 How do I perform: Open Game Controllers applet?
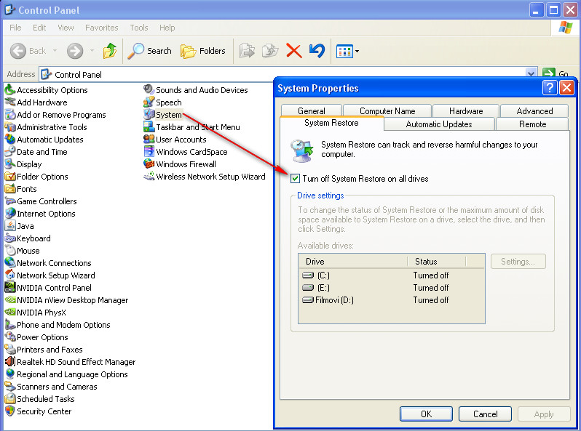pyautogui.click(x=41, y=201)
